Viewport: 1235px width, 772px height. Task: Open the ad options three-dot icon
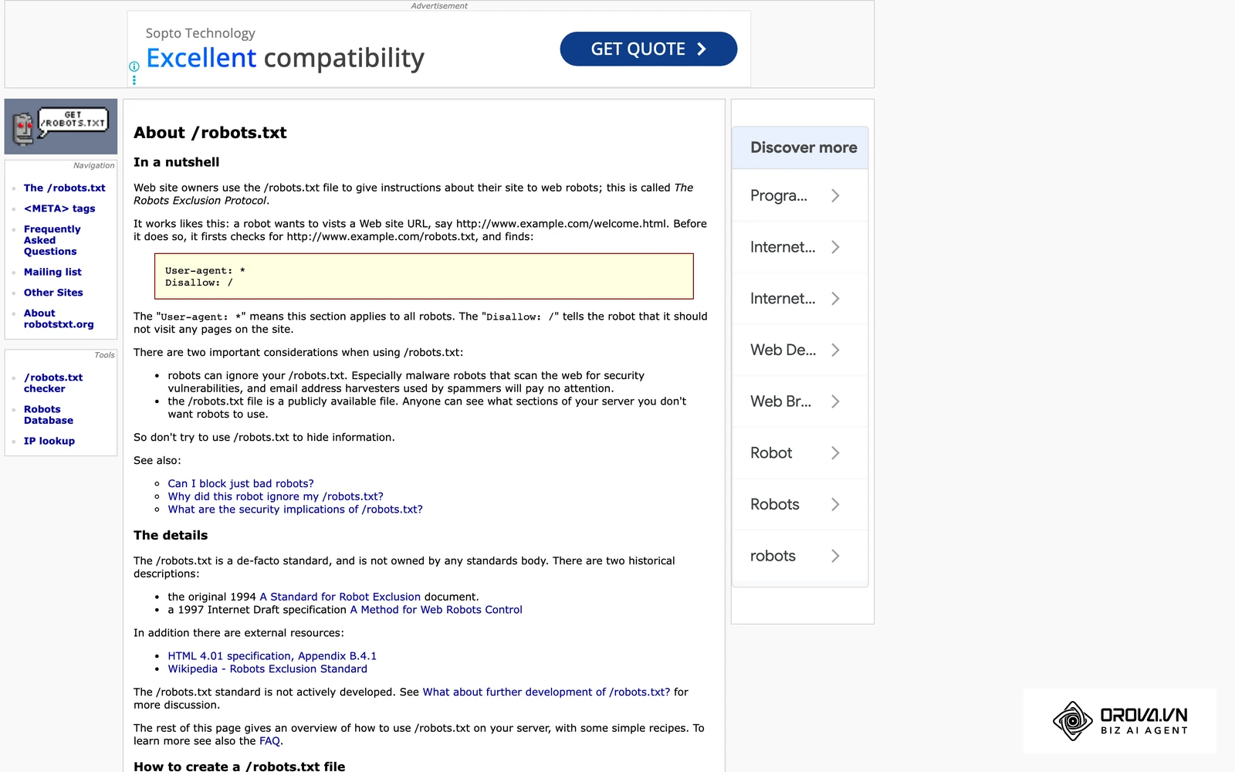pyautogui.click(x=134, y=80)
